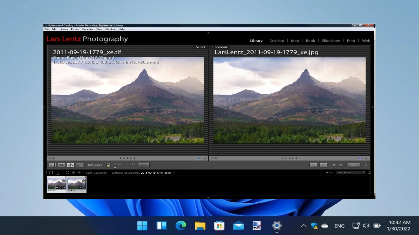Toggle the filter switch beside Filters Off
Viewport: 419px width, 235px height.
click(x=369, y=173)
